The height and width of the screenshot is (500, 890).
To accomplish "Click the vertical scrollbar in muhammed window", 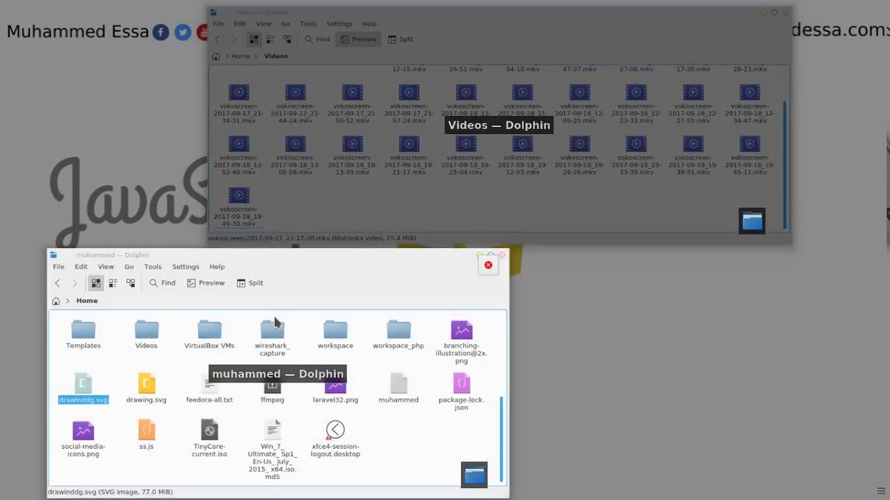I will 501,439.
